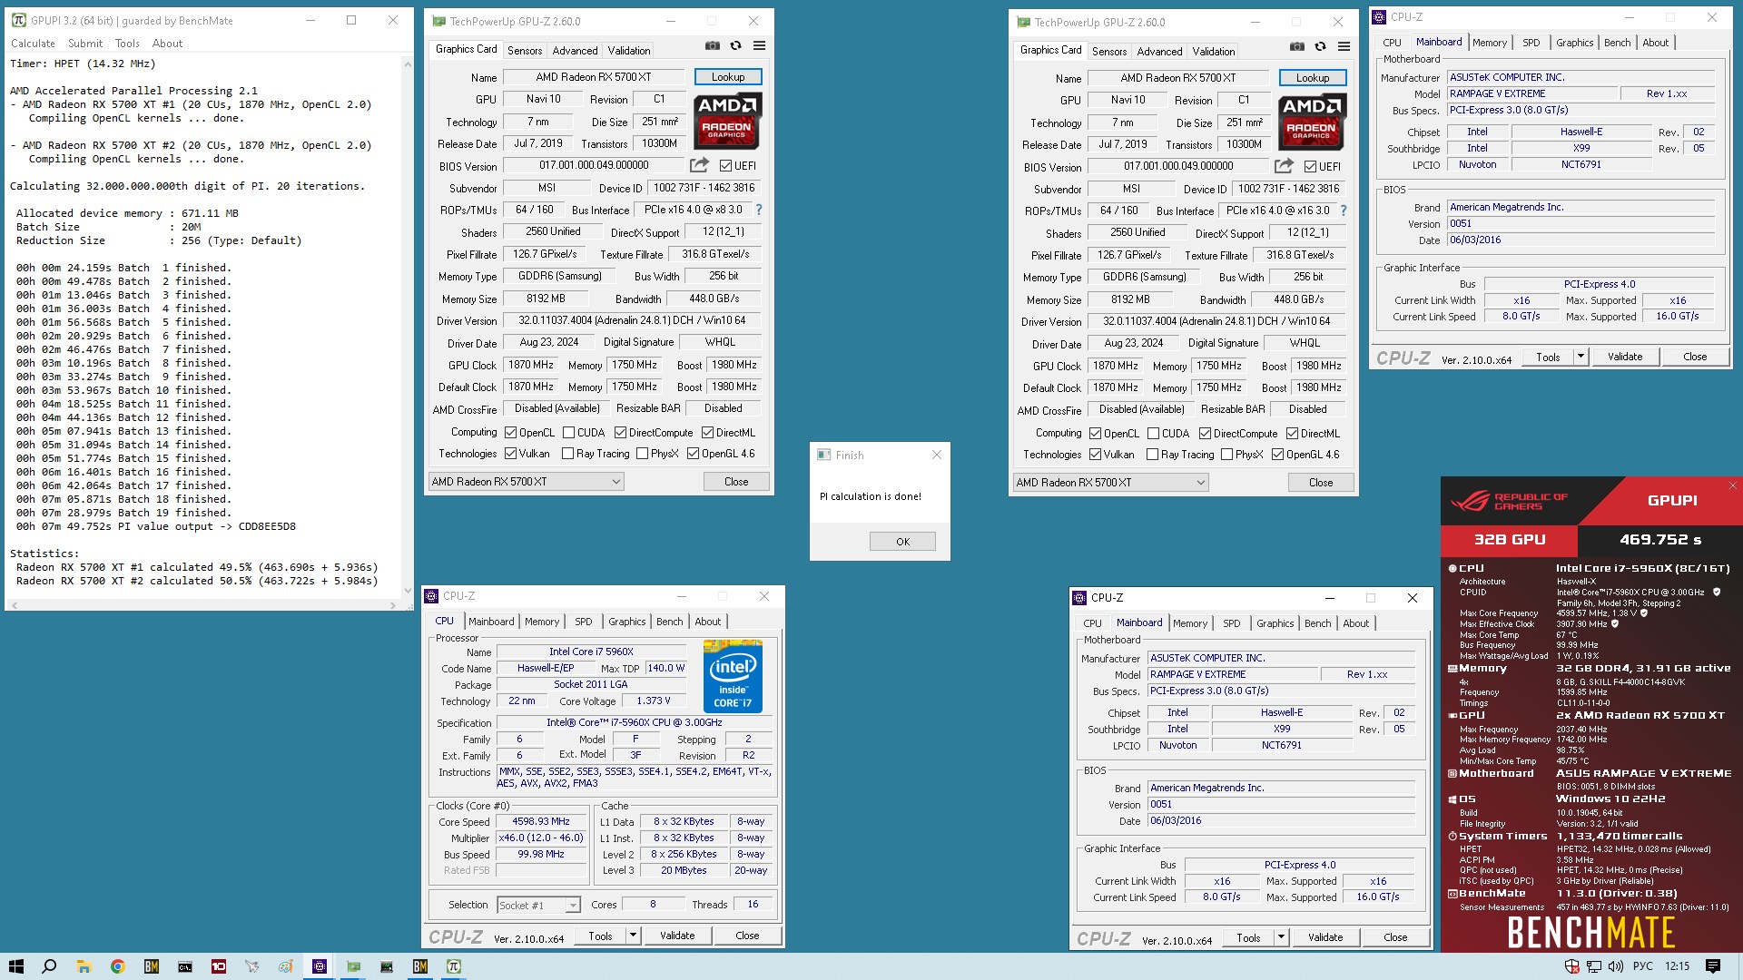Open the volume control in the system tray
This screenshot has width=1743, height=980.
(1617, 966)
